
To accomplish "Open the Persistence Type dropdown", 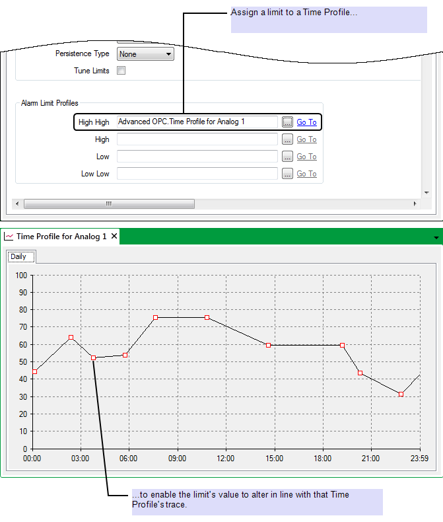I will (145, 54).
